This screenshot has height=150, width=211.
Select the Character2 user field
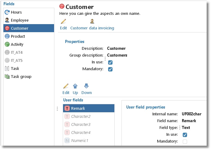coord(89,116)
